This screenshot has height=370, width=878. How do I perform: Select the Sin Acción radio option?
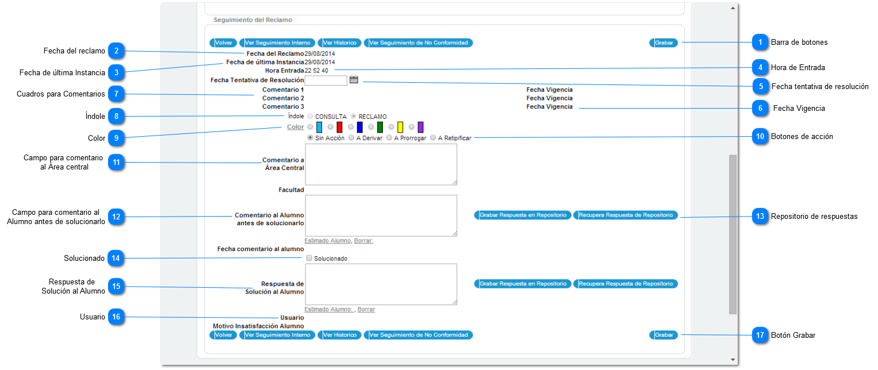(x=310, y=138)
